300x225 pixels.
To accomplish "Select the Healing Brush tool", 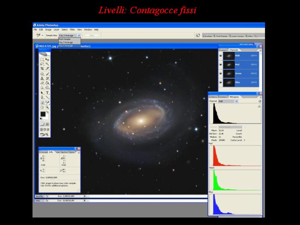I will tap(42, 74).
